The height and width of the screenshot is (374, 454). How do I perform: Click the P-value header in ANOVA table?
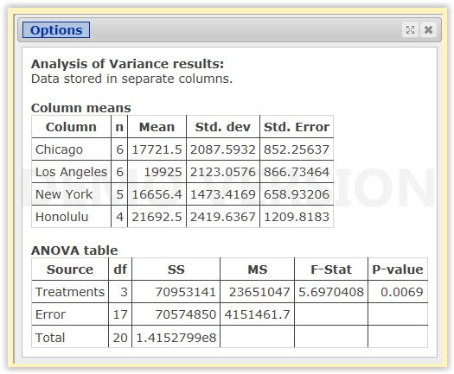(x=398, y=269)
